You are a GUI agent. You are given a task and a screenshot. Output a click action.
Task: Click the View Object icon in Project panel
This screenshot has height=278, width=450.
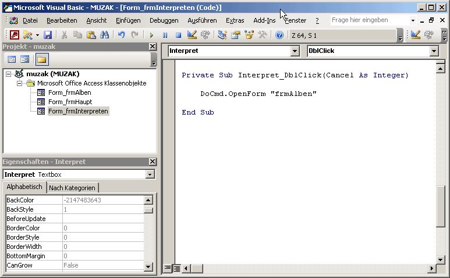[25, 59]
